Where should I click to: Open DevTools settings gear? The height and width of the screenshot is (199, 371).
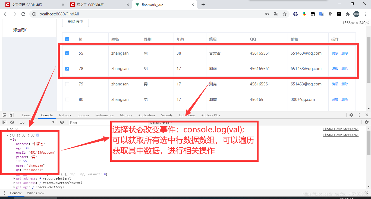(351, 115)
